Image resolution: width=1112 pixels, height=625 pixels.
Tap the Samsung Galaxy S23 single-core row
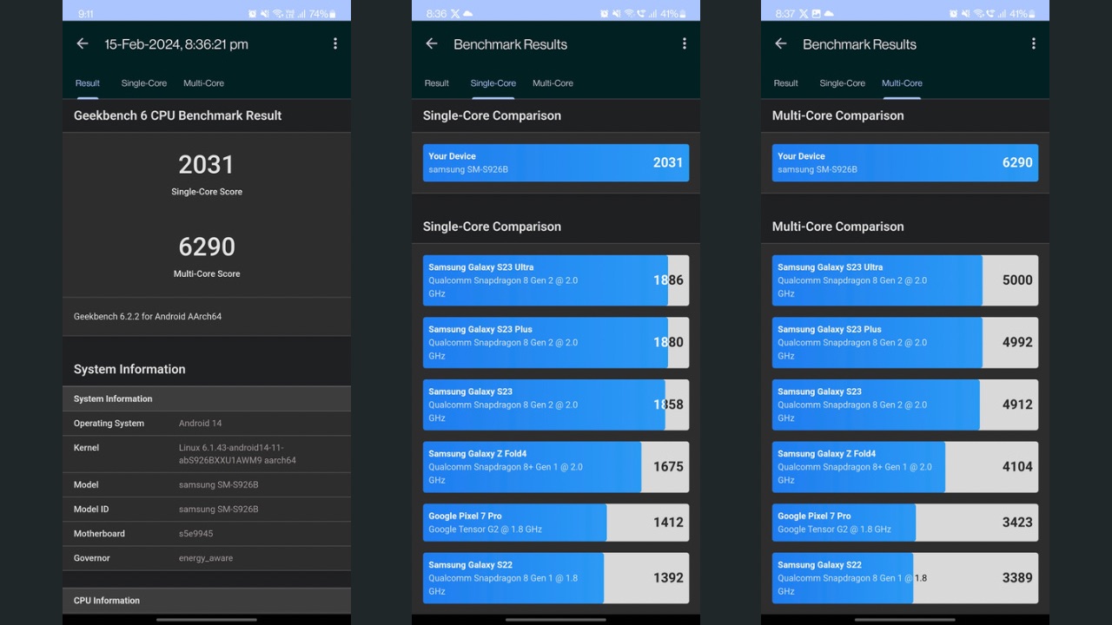(x=555, y=405)
